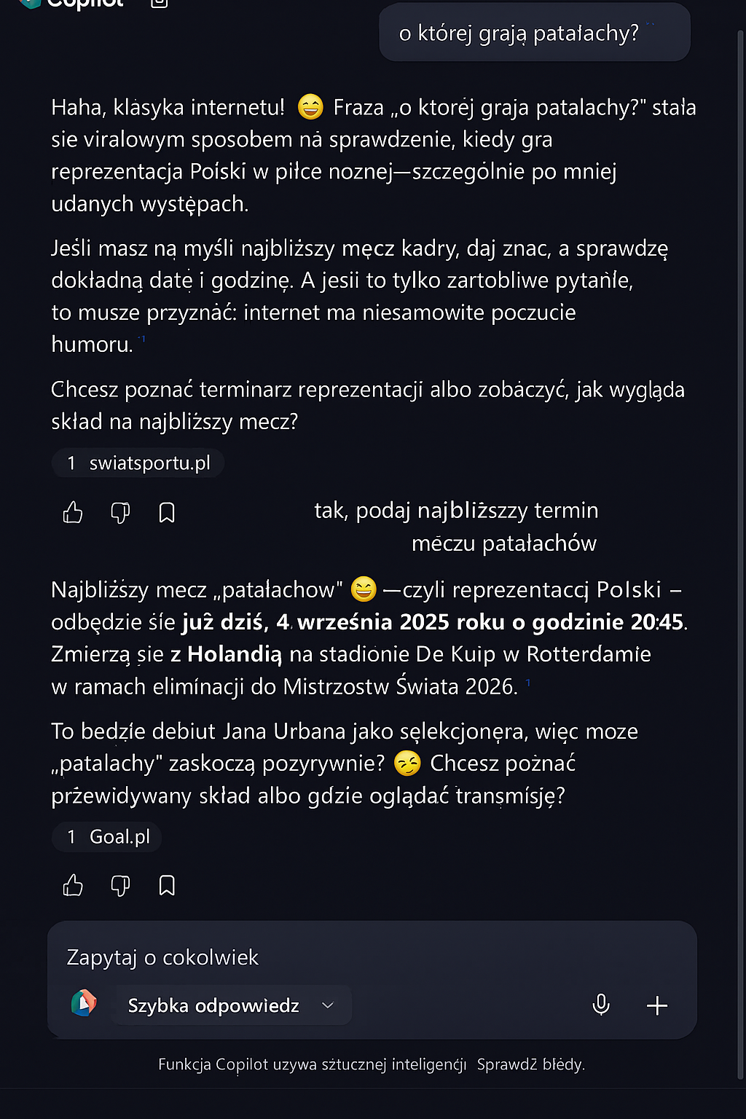
Task: Click the icon beside the Copilot title
Action: coord(159,3)
